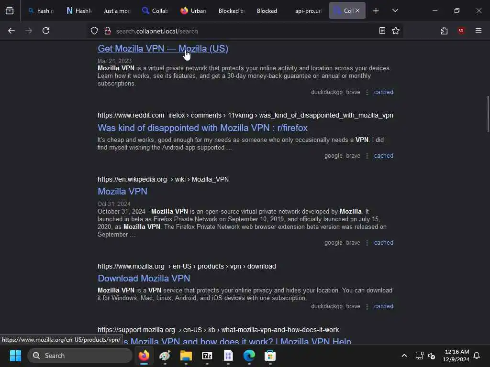Screen dimensions: 490x367
Task: Click the en.wikipedia.org result URL breadcrumb
Action: click(163, 180)
